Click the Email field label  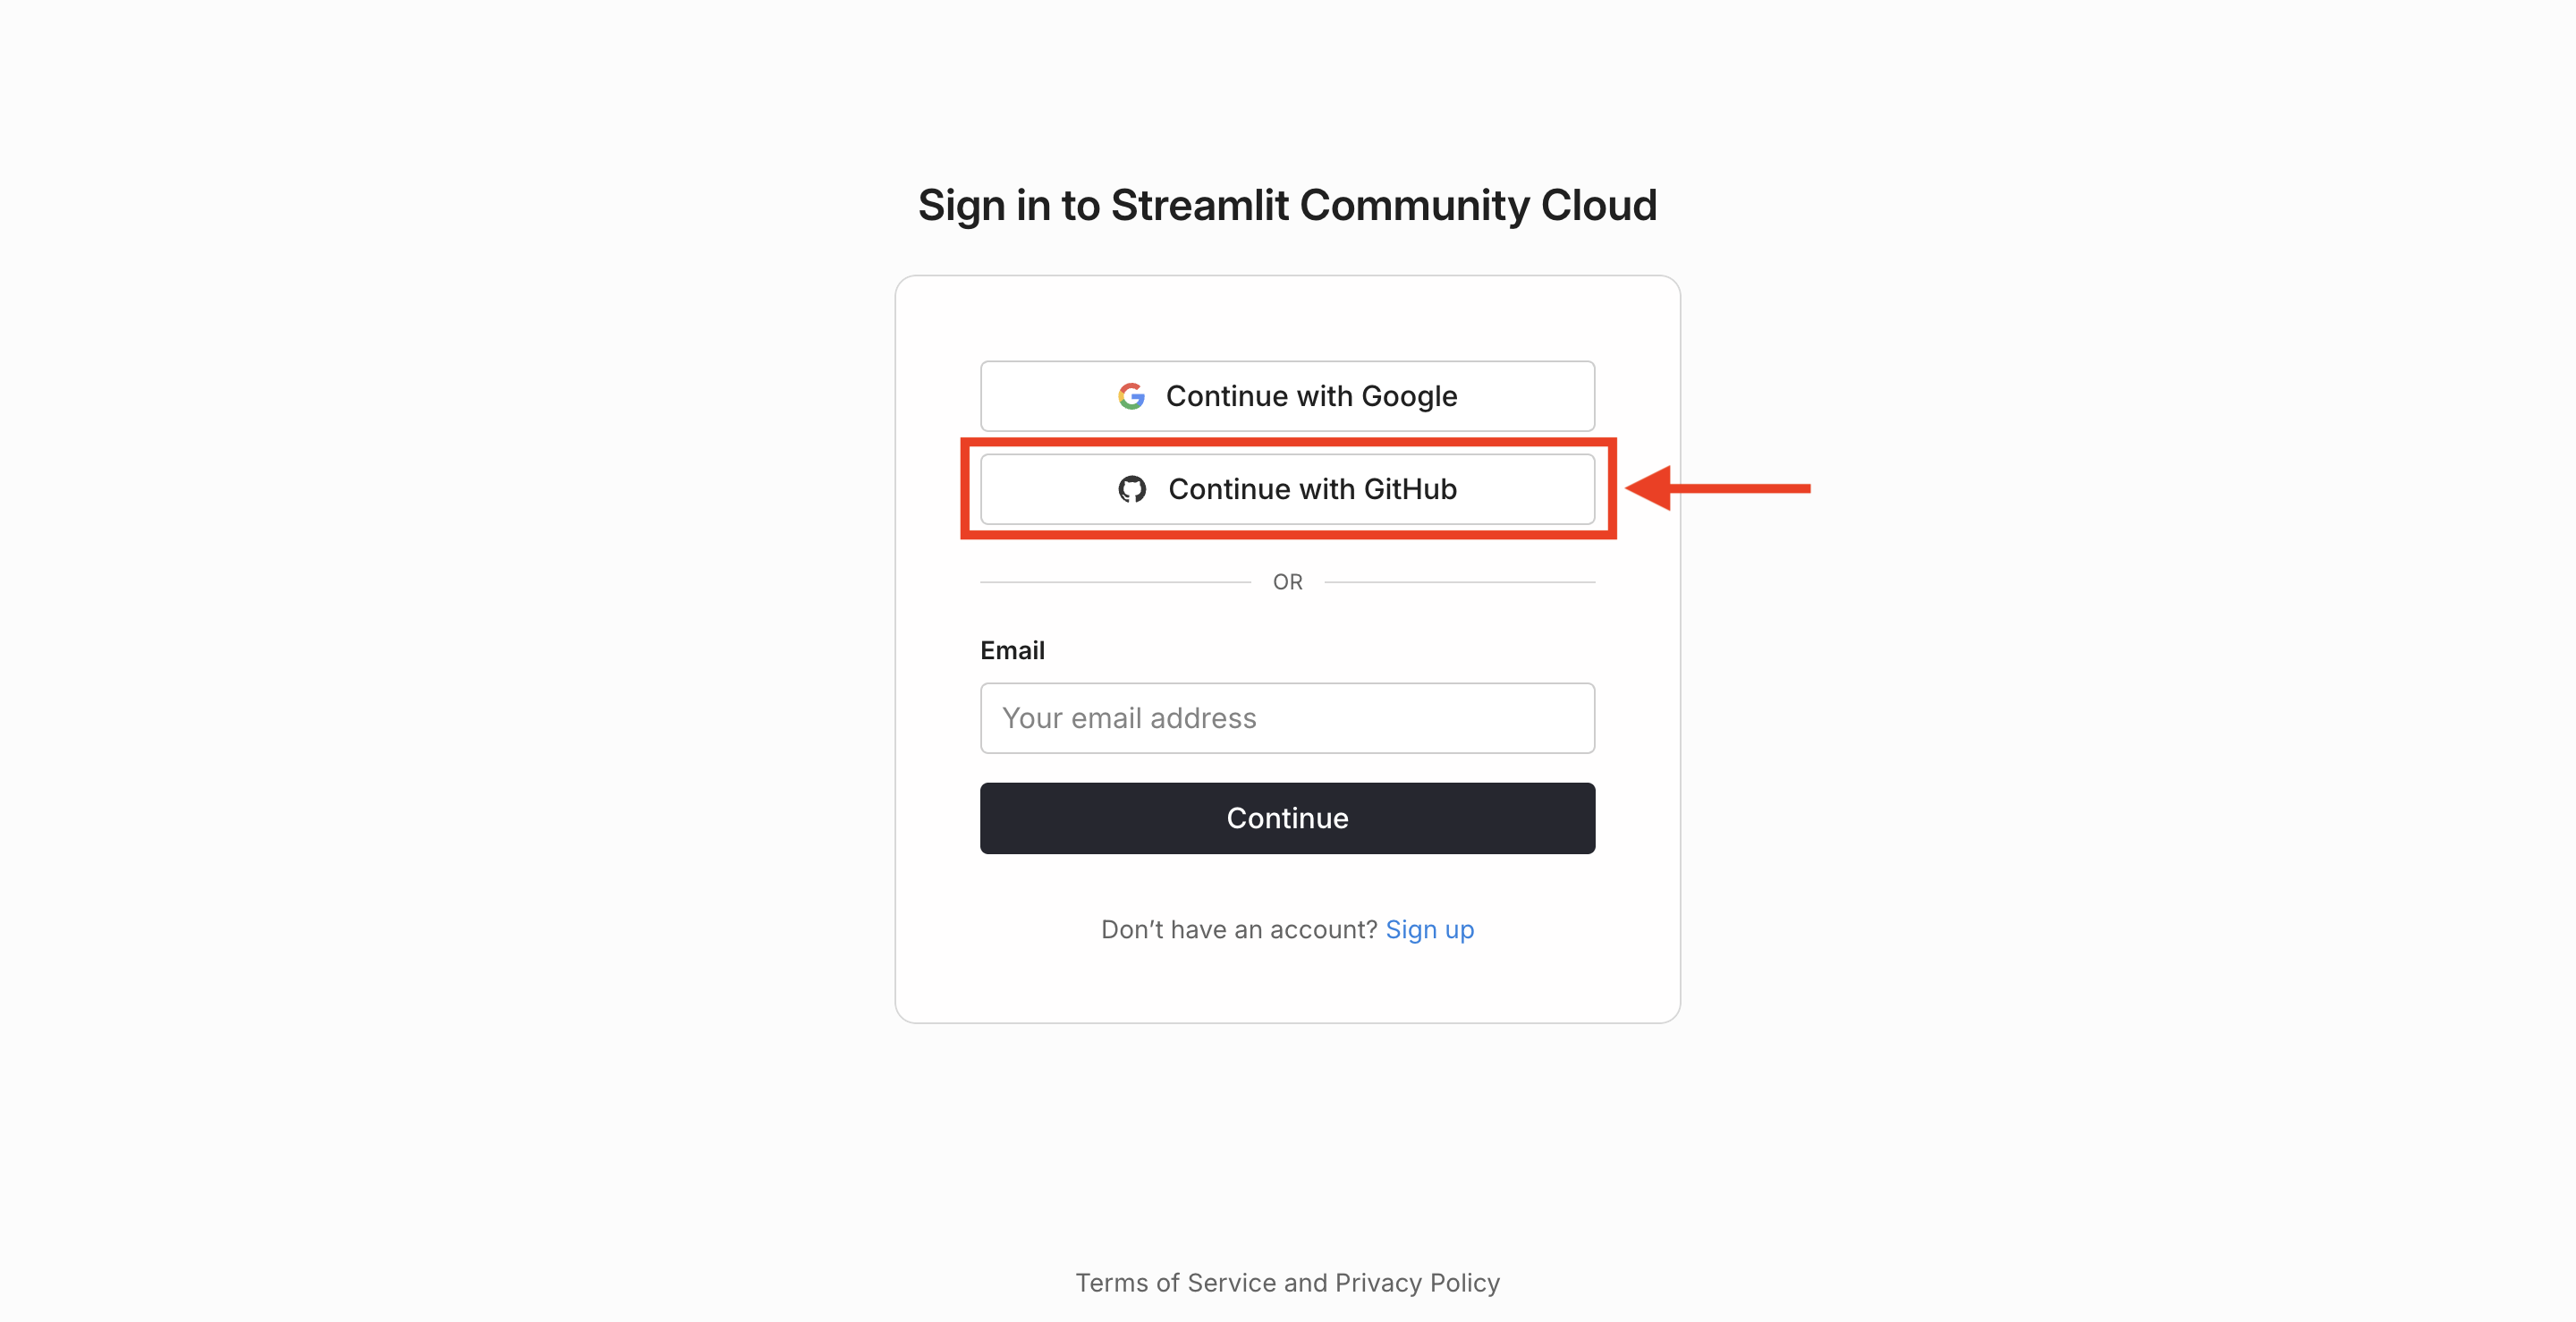1012,650
